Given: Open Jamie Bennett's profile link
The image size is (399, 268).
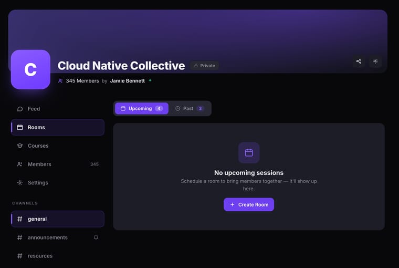Looking at the screenshot, I should point(128,81).
